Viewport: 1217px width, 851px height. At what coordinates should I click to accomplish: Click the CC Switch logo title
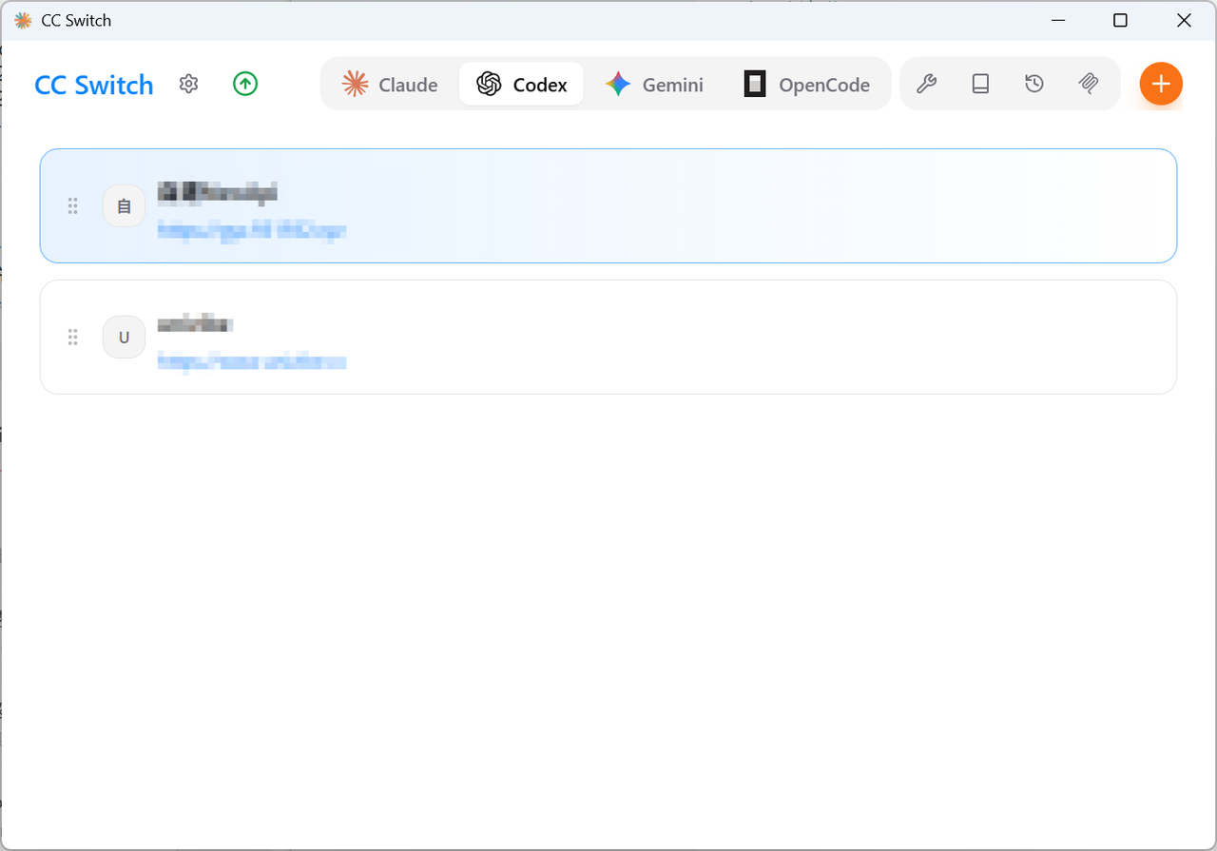(93, 85)
